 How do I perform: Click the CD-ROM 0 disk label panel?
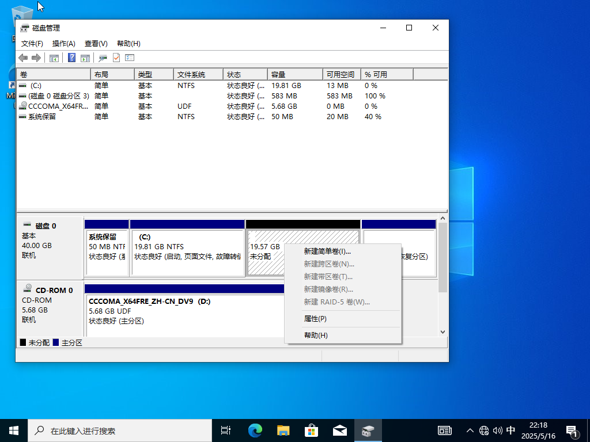pyautogui.click(x=50, y=309)
